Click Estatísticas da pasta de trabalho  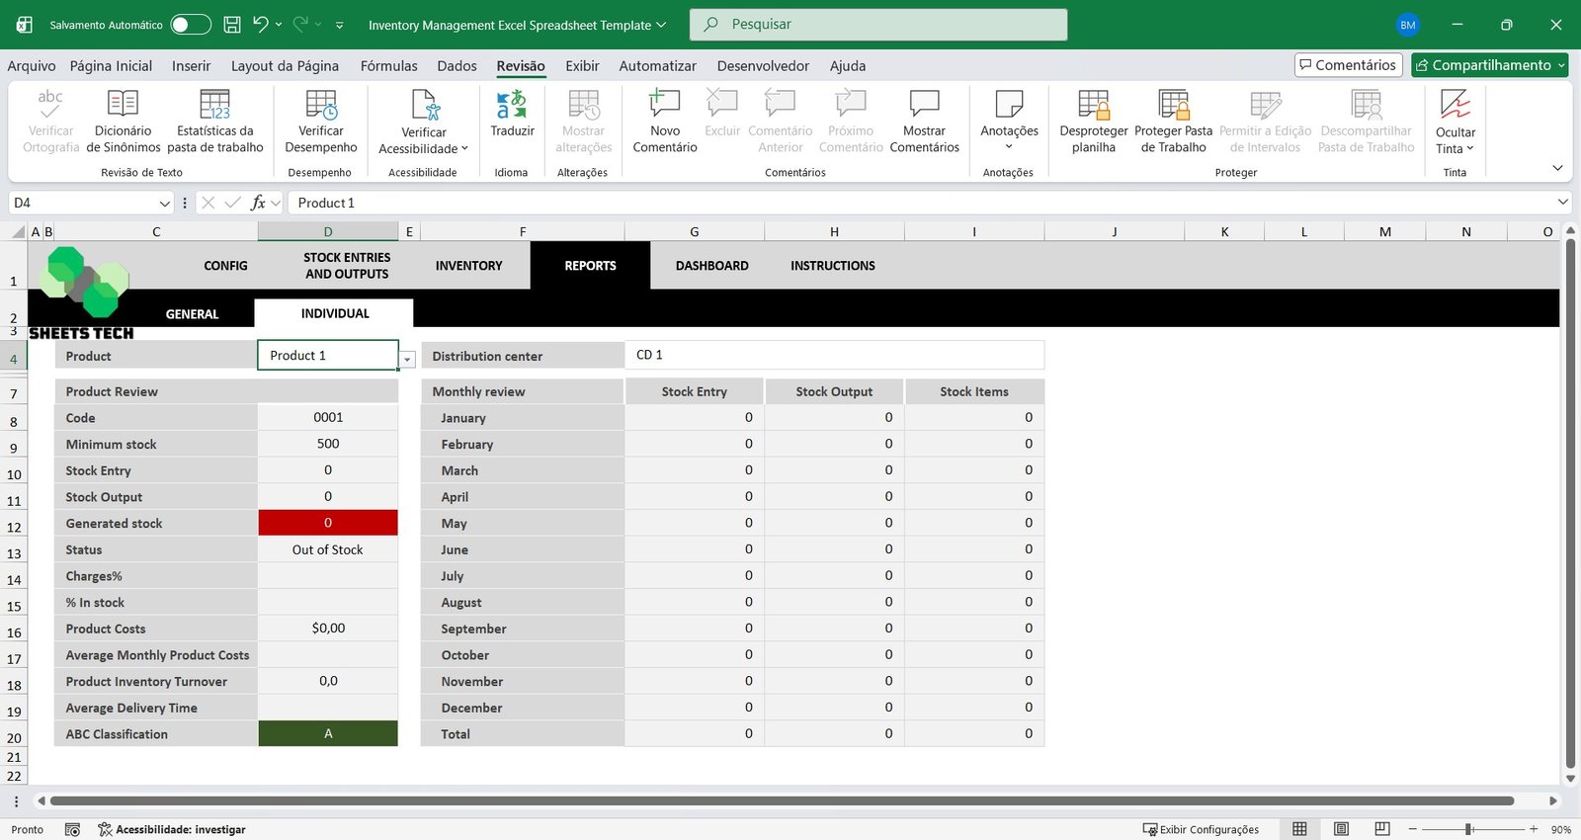click(x=214, y=121)
